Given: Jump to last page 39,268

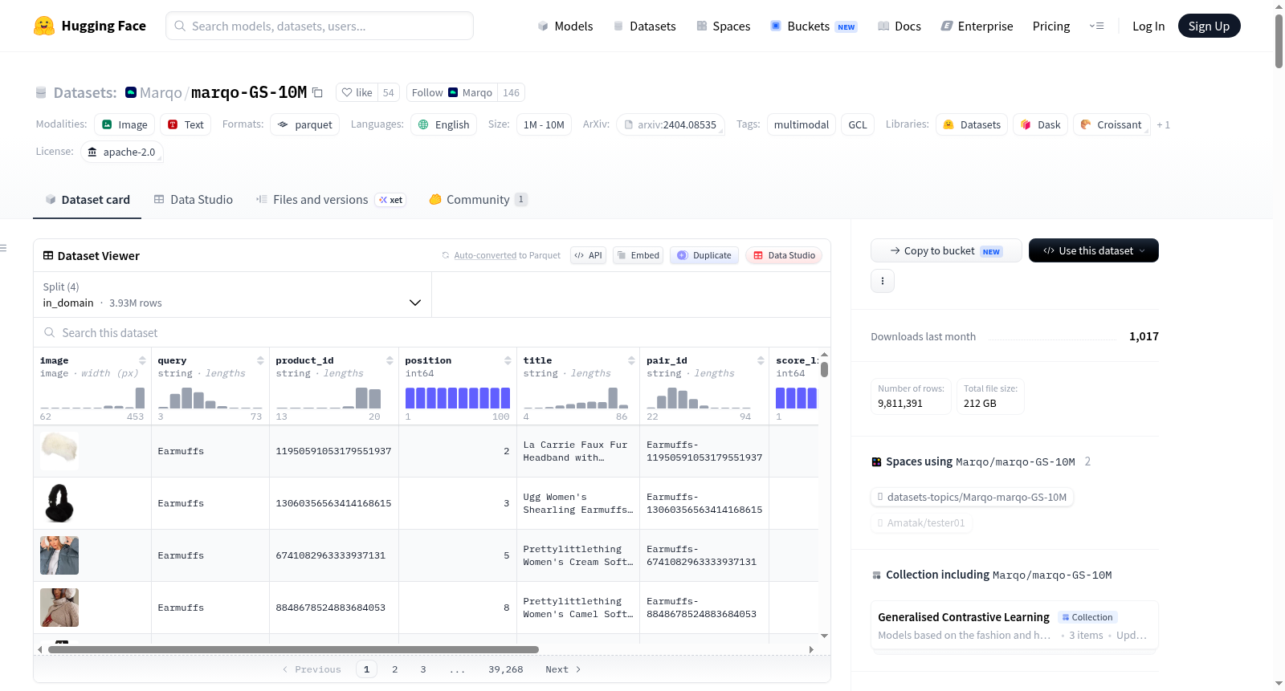Looking at the screenshot, I should click(506, 669).
